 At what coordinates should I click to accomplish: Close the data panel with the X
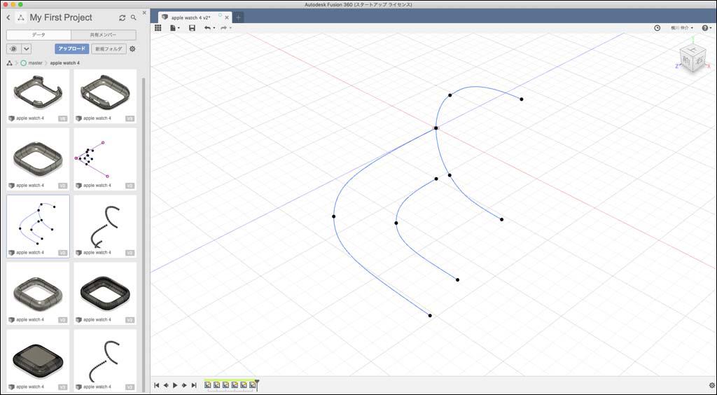[x=144, y=13]
